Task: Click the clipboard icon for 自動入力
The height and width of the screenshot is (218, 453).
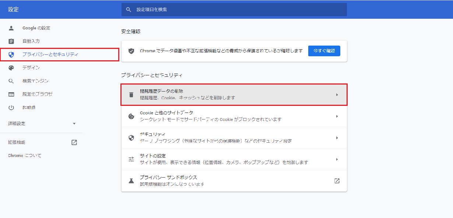Action: coord(11,41)
